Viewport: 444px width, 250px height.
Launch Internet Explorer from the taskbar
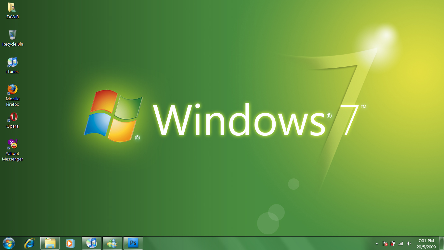point(30,243)
